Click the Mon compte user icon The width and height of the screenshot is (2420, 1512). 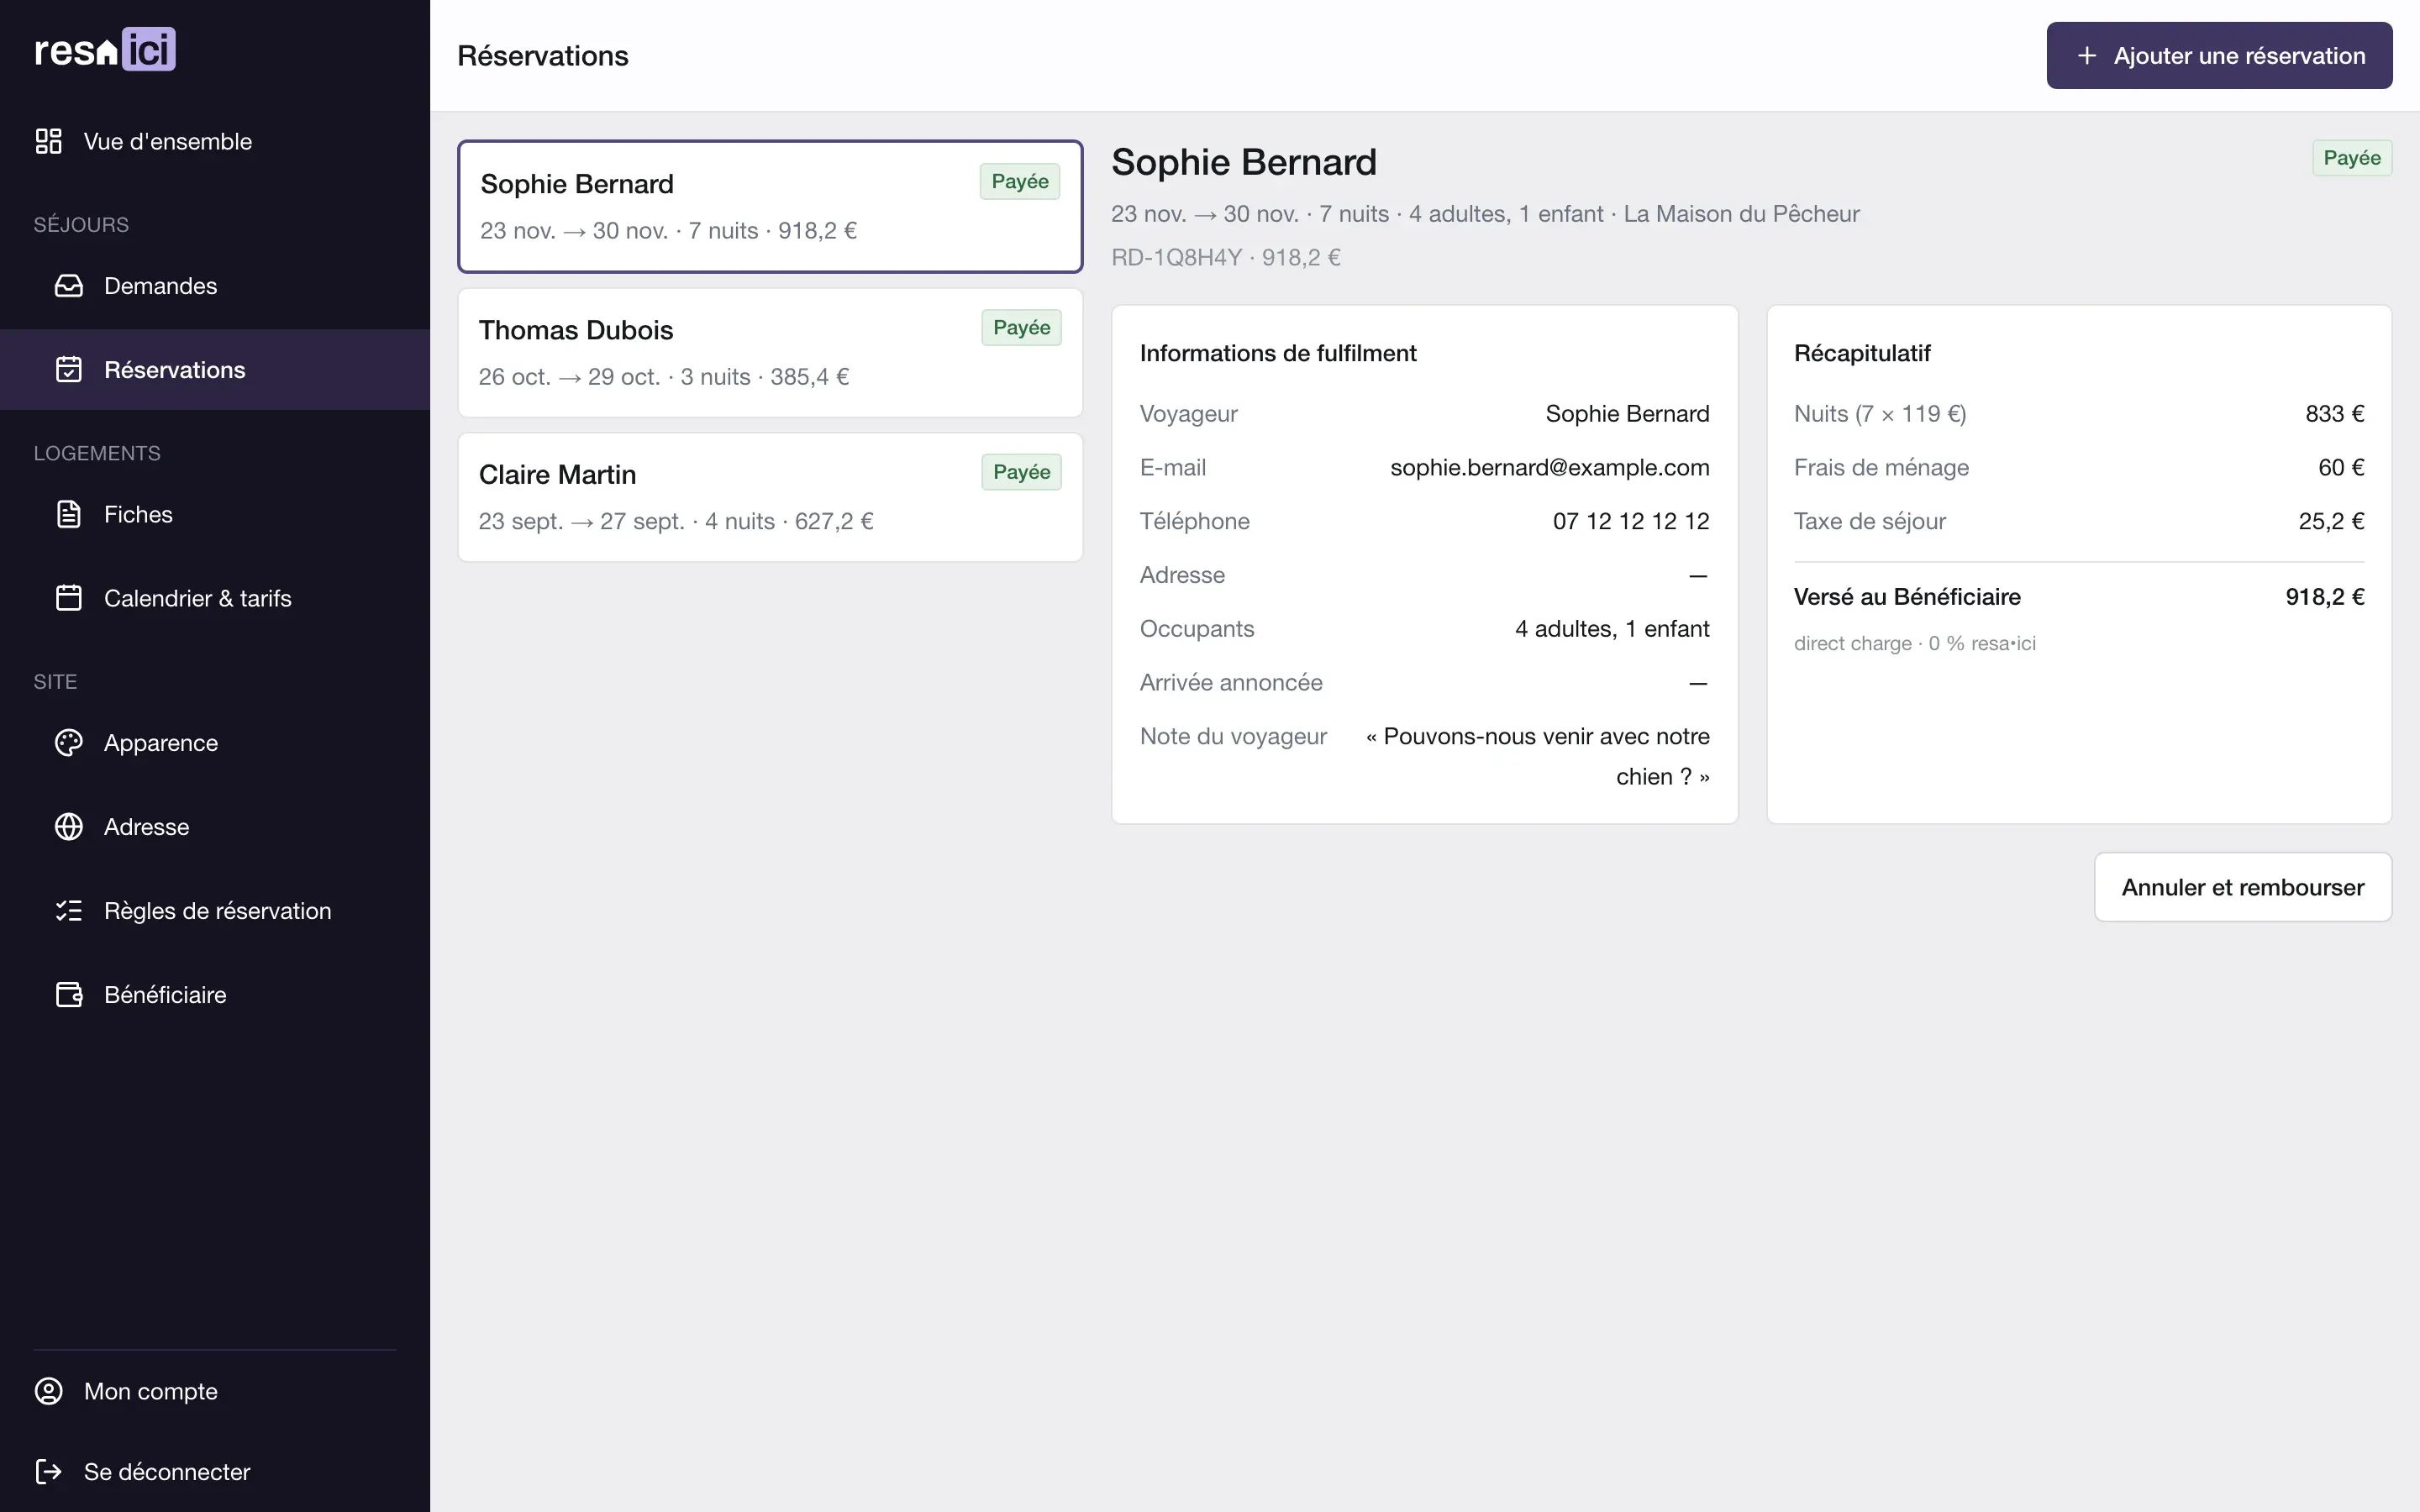coord(48,1391)
